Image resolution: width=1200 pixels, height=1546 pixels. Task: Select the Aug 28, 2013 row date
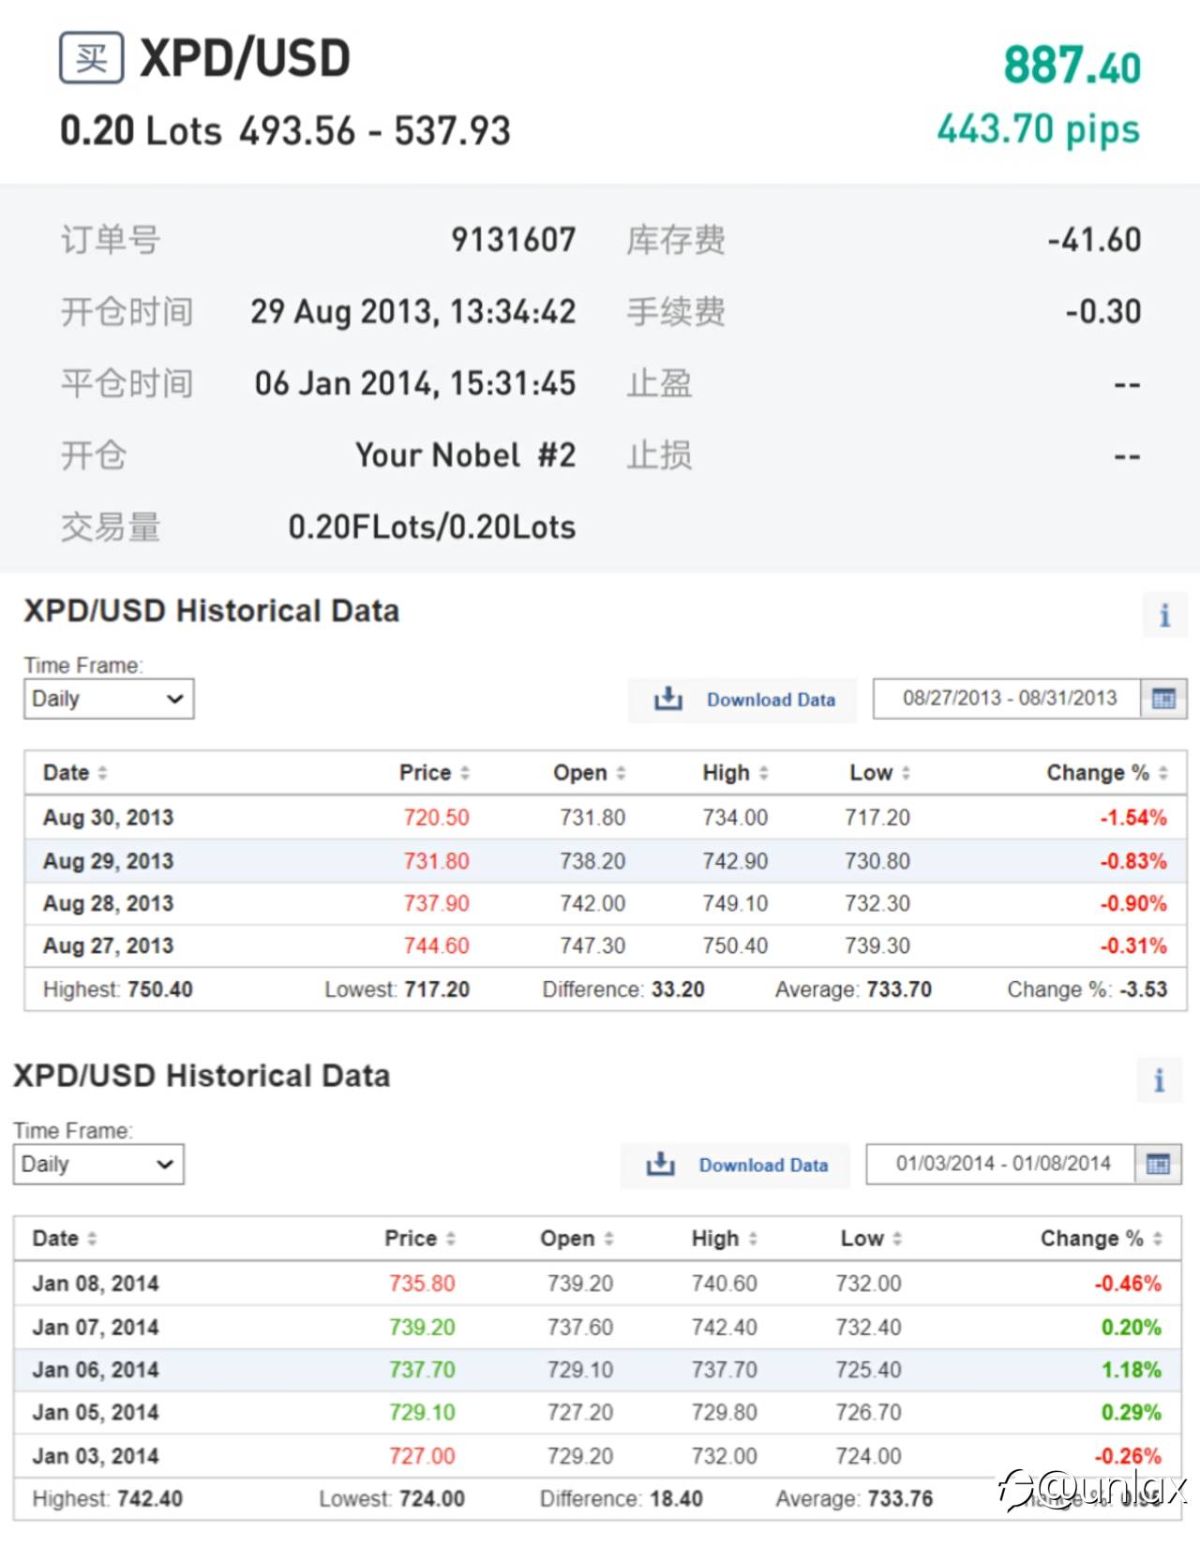(x=108, y=904)
